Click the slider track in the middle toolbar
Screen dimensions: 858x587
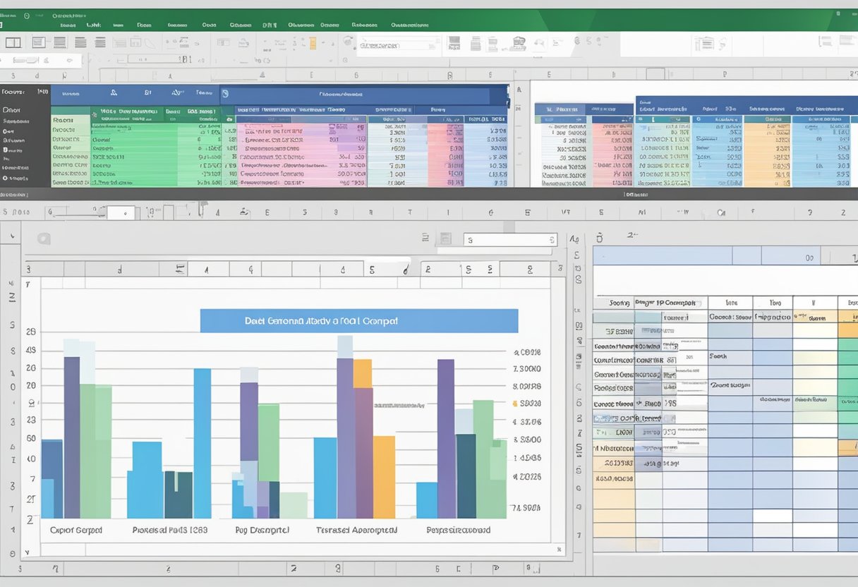74,212
